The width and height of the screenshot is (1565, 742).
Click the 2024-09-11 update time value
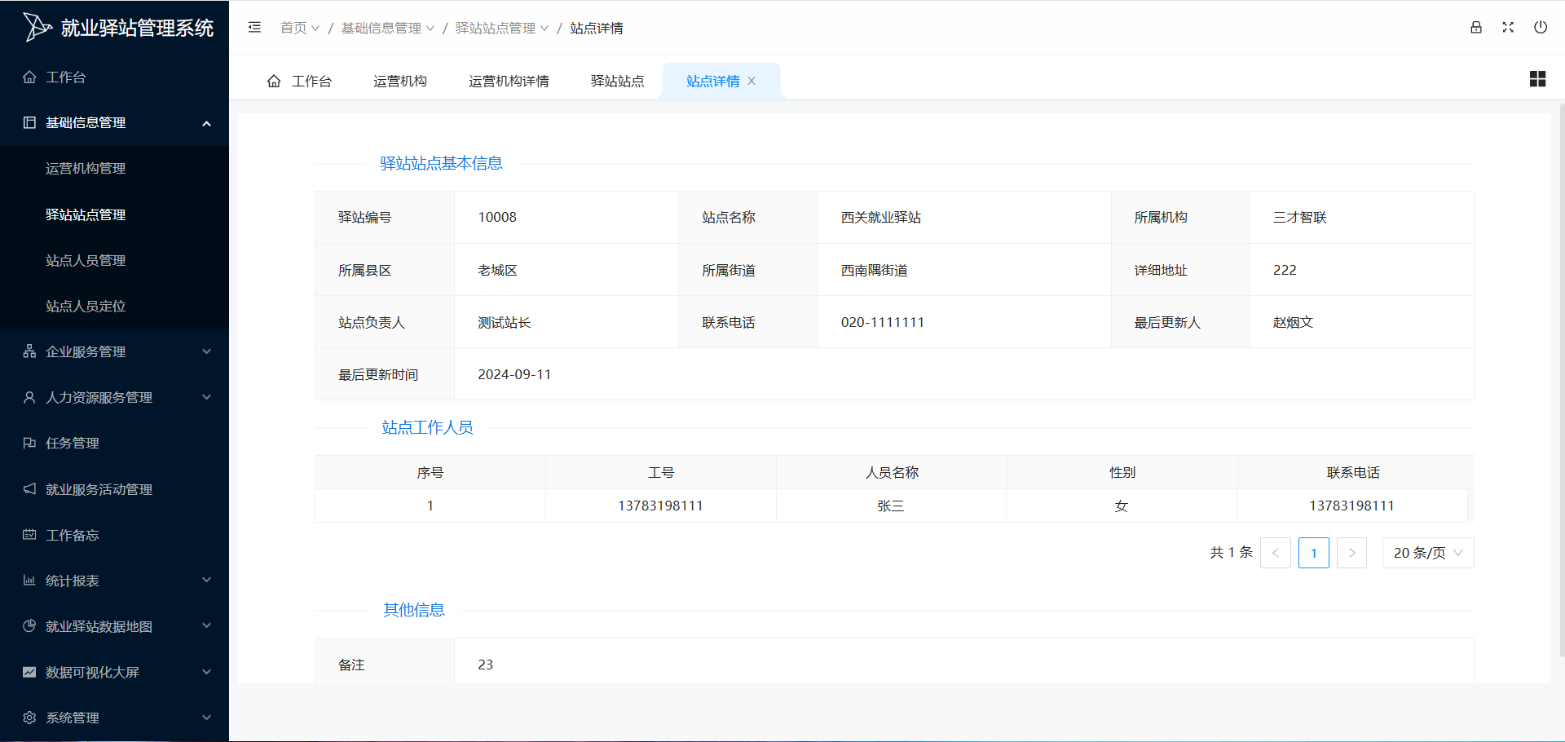point(514,374)
